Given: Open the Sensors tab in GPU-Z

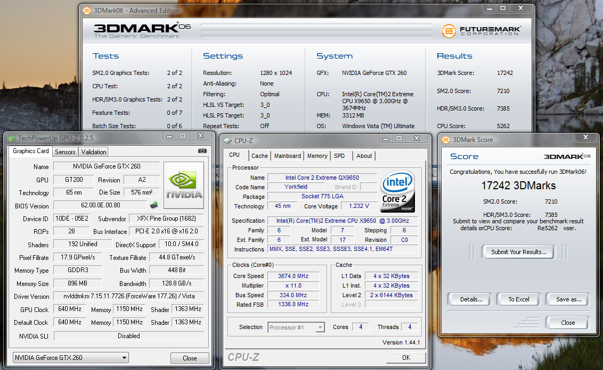Looking at the screenshot, I should (65, 152).
